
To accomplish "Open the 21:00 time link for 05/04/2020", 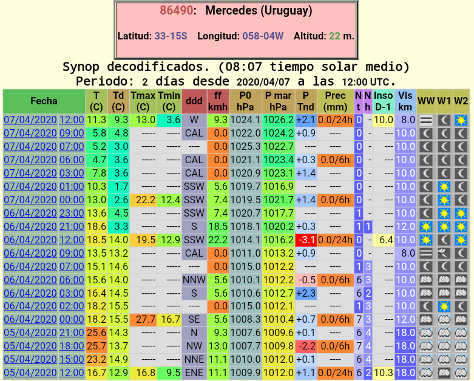I will point(72,332).
